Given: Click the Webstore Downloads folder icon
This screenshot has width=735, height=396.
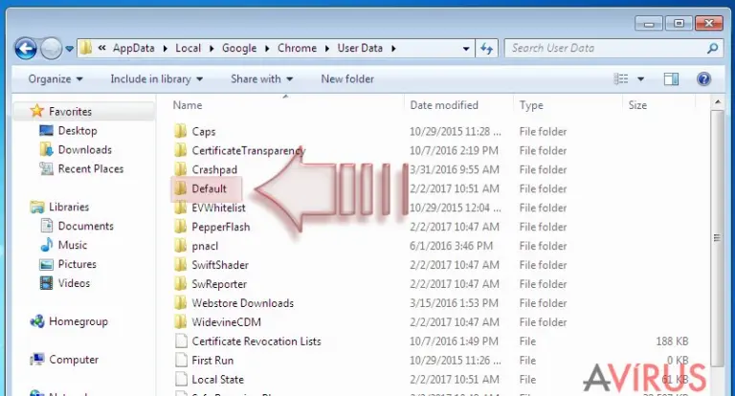Looking at the screenshot, I should (181, 303).
